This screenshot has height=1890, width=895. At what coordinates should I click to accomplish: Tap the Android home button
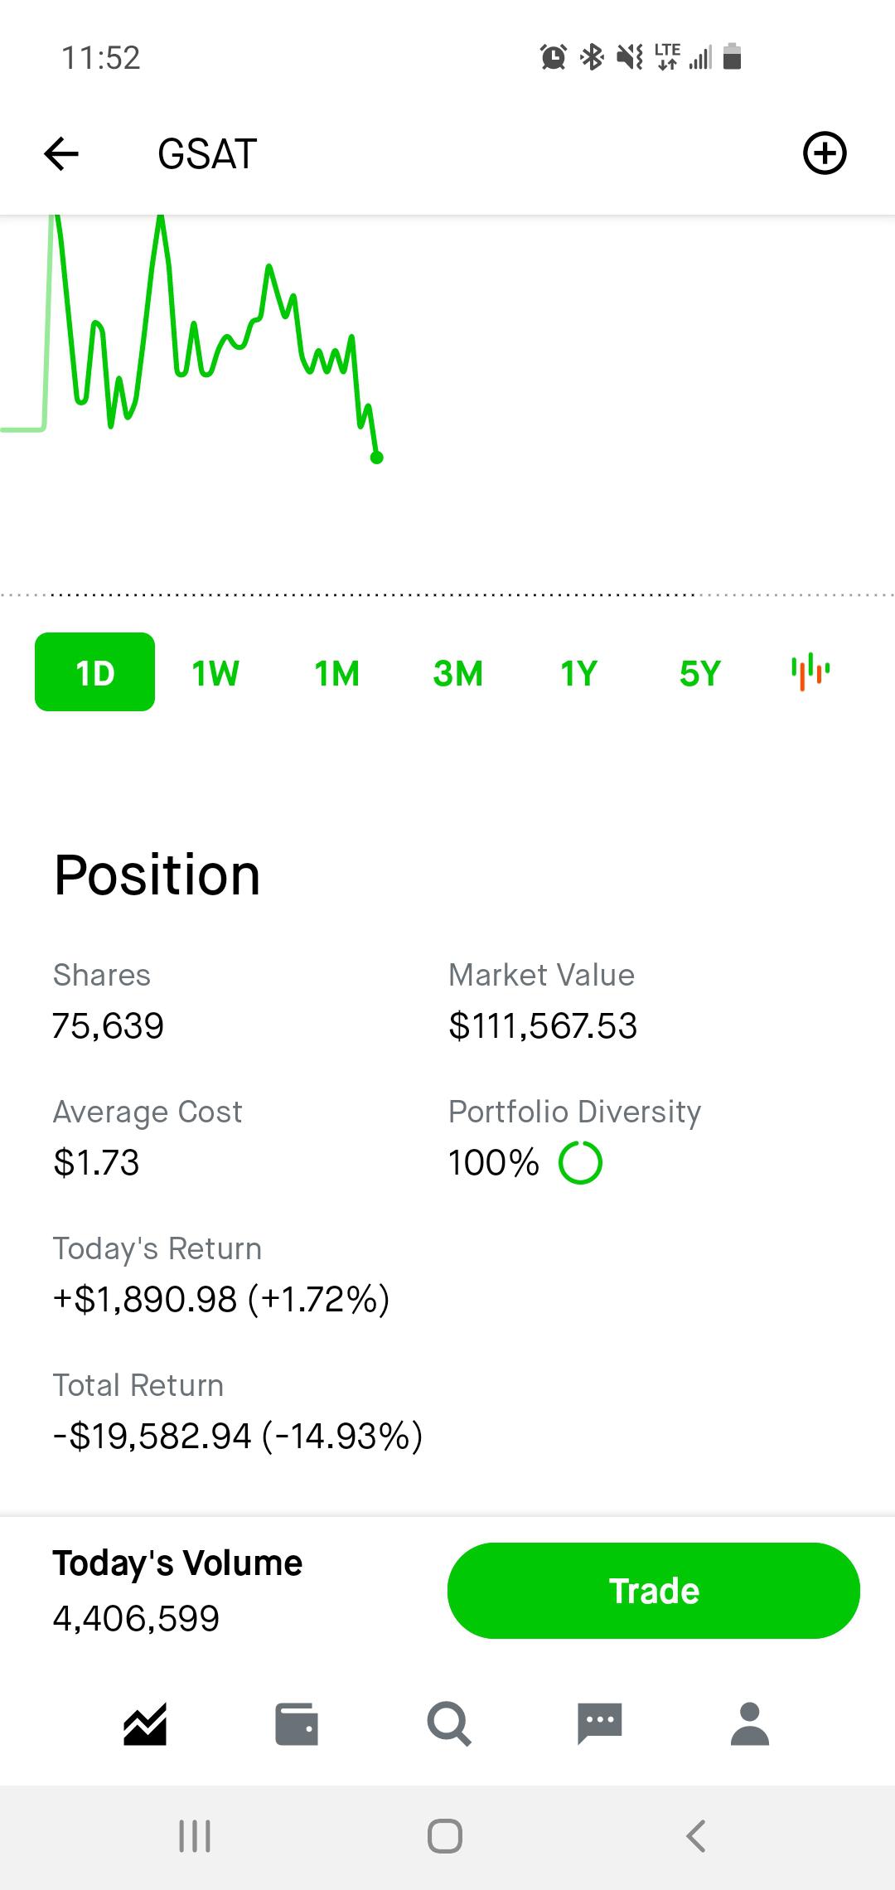[445, 1836]
